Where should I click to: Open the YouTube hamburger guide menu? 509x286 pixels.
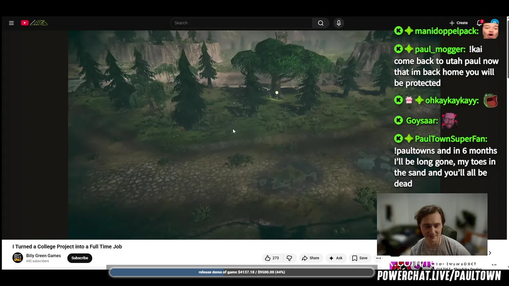point(12,23)
